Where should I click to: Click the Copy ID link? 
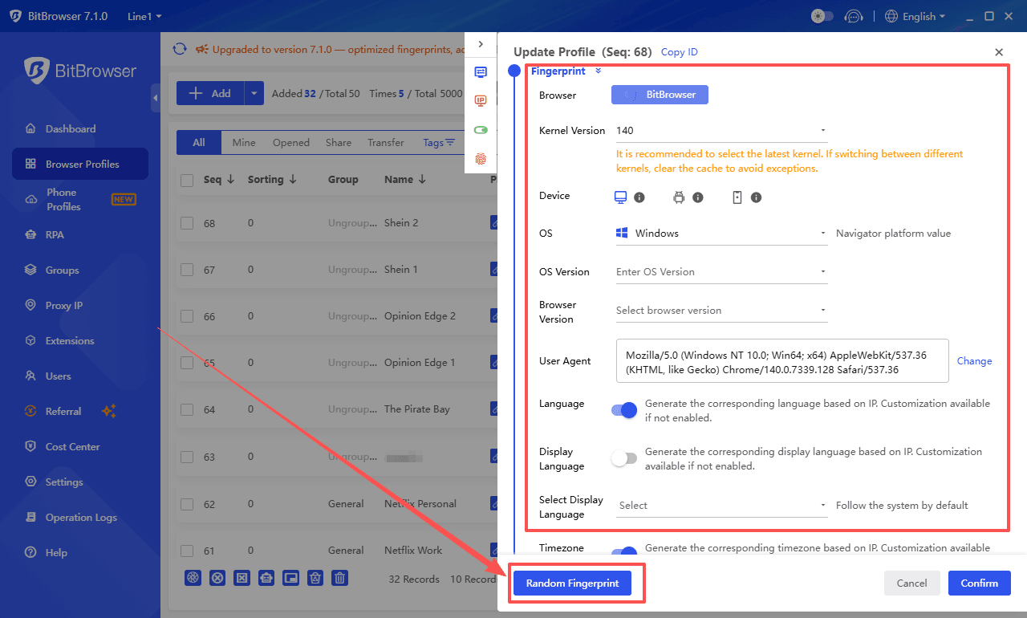tap(680, 52)
